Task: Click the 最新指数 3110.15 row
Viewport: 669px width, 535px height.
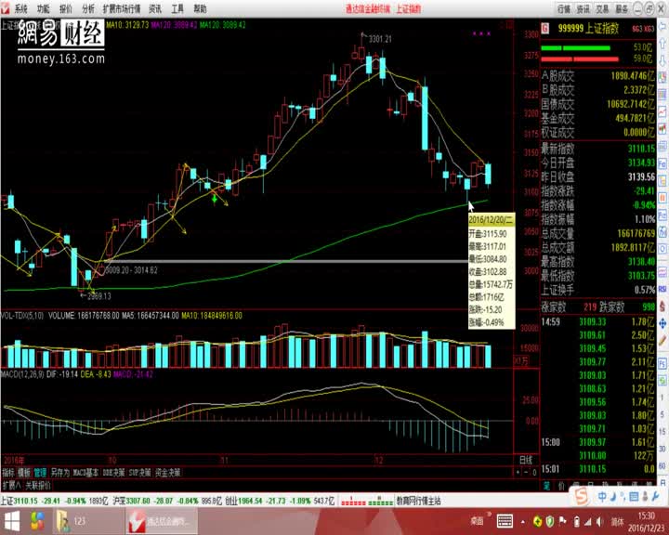Action: [x=597, y=149]
